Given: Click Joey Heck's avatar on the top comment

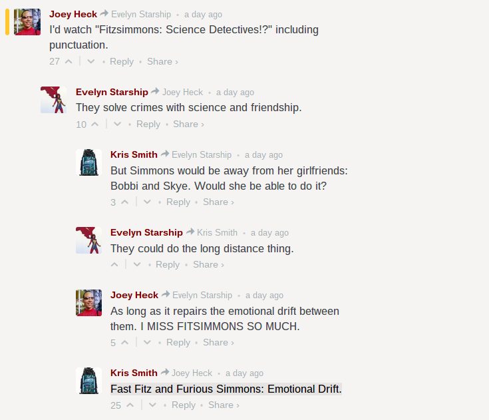Looking at the screenshot, I should click(x=27, y=22).
